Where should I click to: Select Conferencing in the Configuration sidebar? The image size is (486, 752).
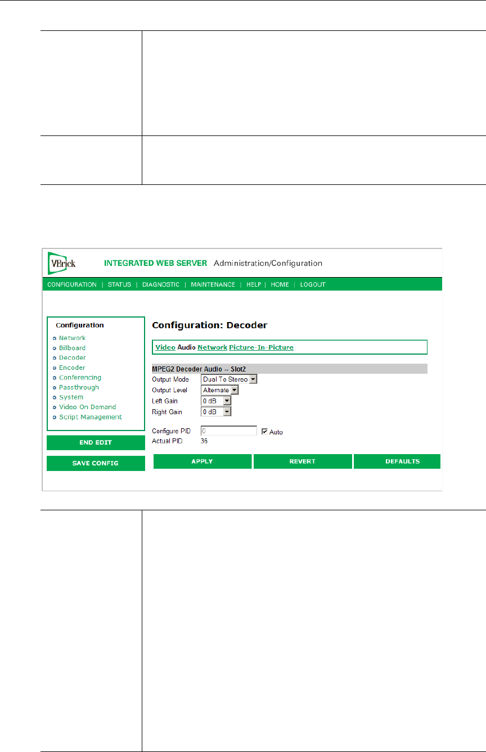click(x=80, y=378)
